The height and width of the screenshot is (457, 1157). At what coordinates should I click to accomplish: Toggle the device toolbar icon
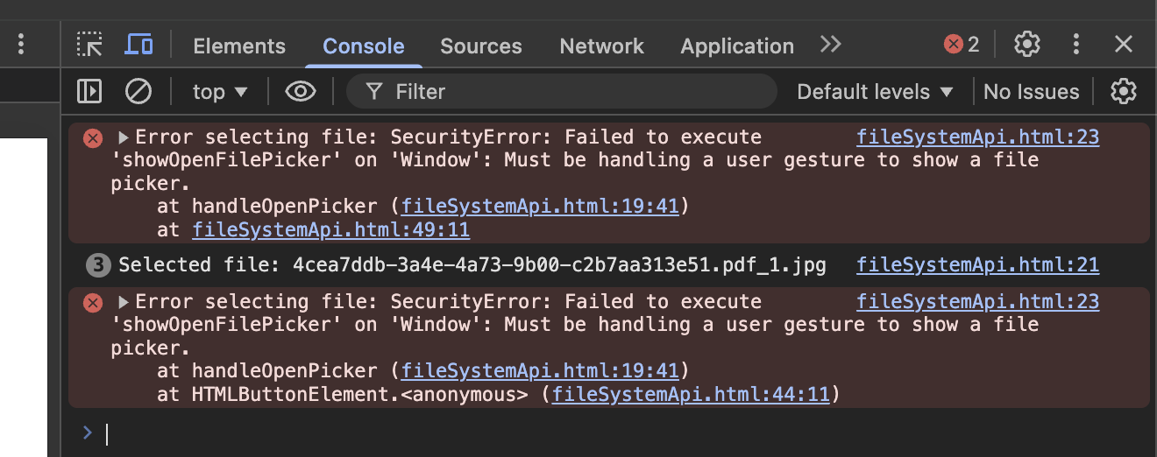pyautogui.click(x=138, y=45)
